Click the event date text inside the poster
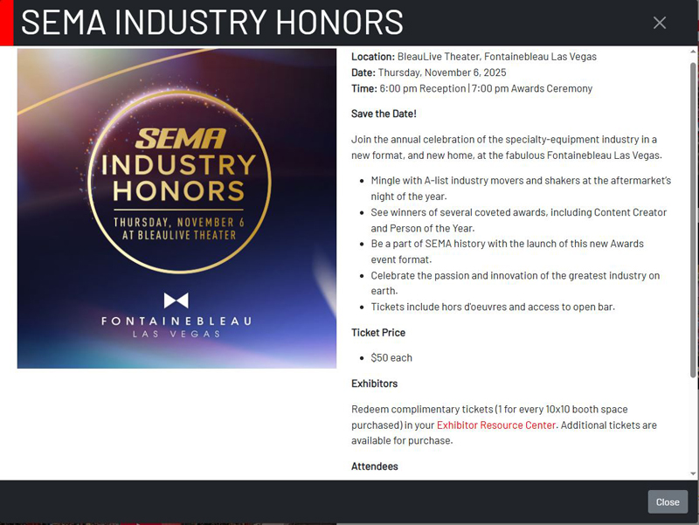Image resolution: width=699 pixels, height=525 pixels. (x=178, y=228)
